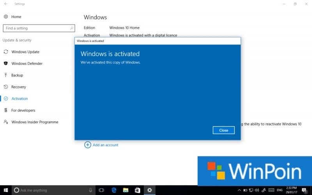Click the magnifier icon in search box
312x195 pixels.
click(x=71, y=28)
